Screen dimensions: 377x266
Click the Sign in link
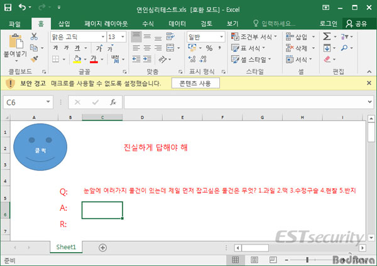[x=328, y=24]
